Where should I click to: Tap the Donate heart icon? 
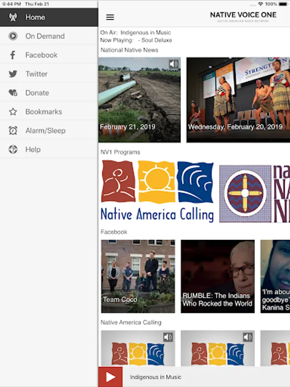coord(13,92)
